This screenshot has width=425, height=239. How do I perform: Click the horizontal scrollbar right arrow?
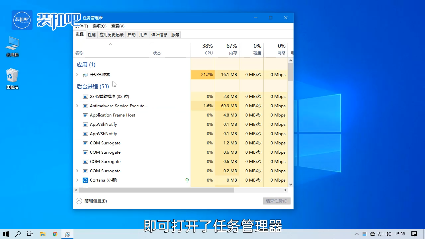pos(285,190)
